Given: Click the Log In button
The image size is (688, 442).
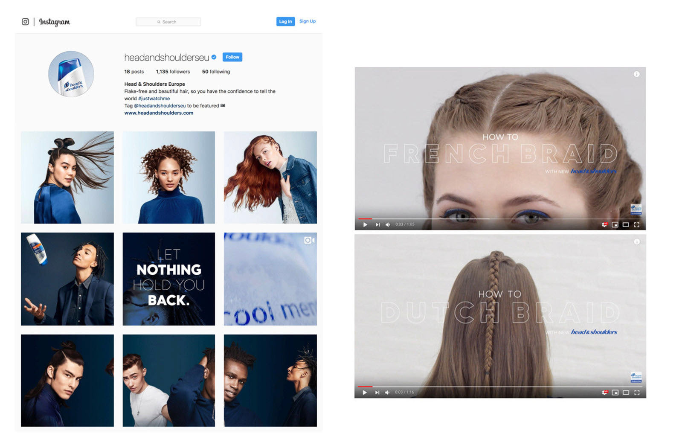Looking at the screenshot, I should click(x=285, y=21).
